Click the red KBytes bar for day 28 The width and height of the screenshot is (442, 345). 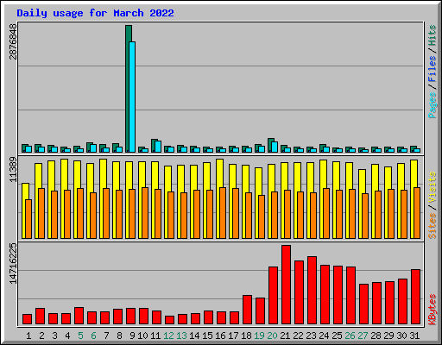pos(376,304)
